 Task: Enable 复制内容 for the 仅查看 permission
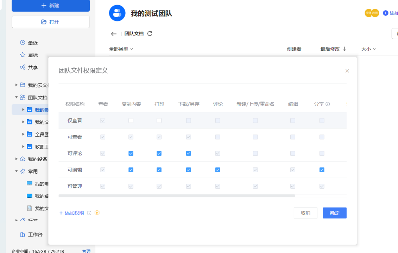coord(131,121)
